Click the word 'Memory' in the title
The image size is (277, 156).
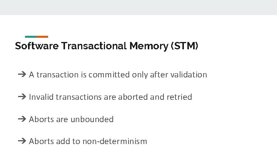pyautogui.click(x=149, y=46)
